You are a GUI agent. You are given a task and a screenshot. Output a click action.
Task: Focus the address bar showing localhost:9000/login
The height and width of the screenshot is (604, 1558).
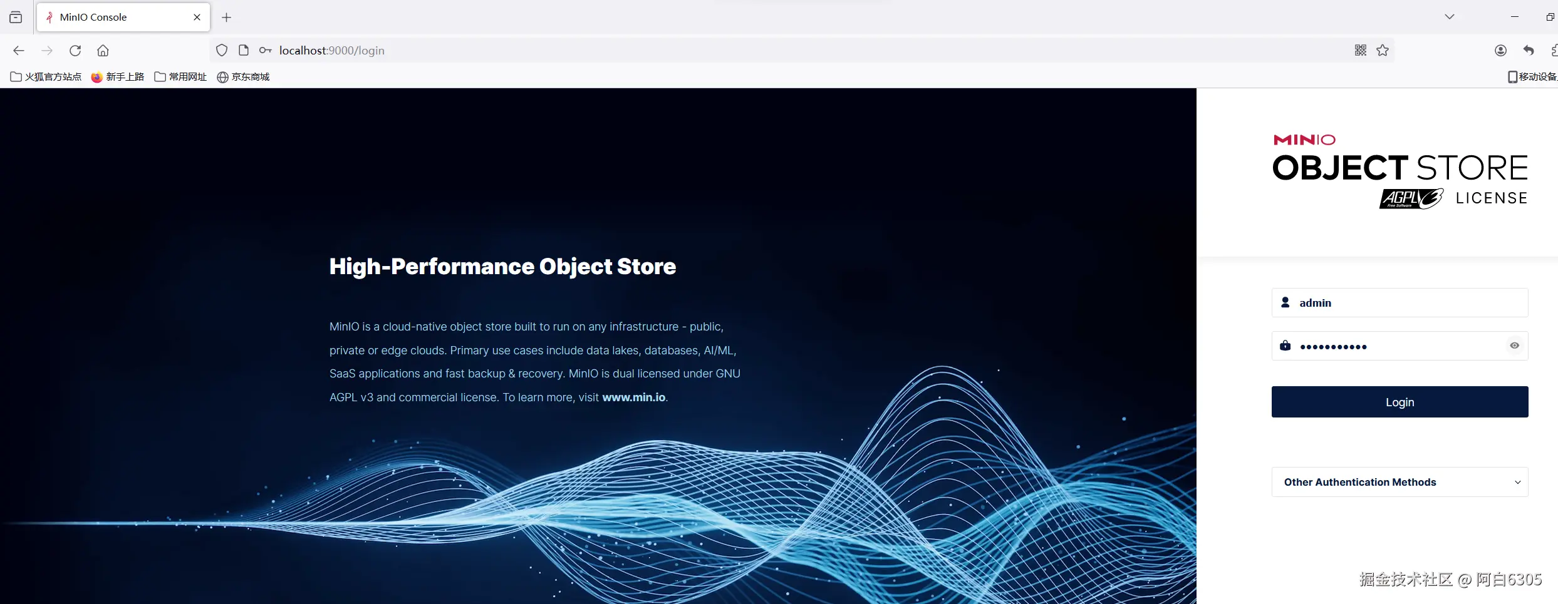pyautogui.click(x=802, y=50)
